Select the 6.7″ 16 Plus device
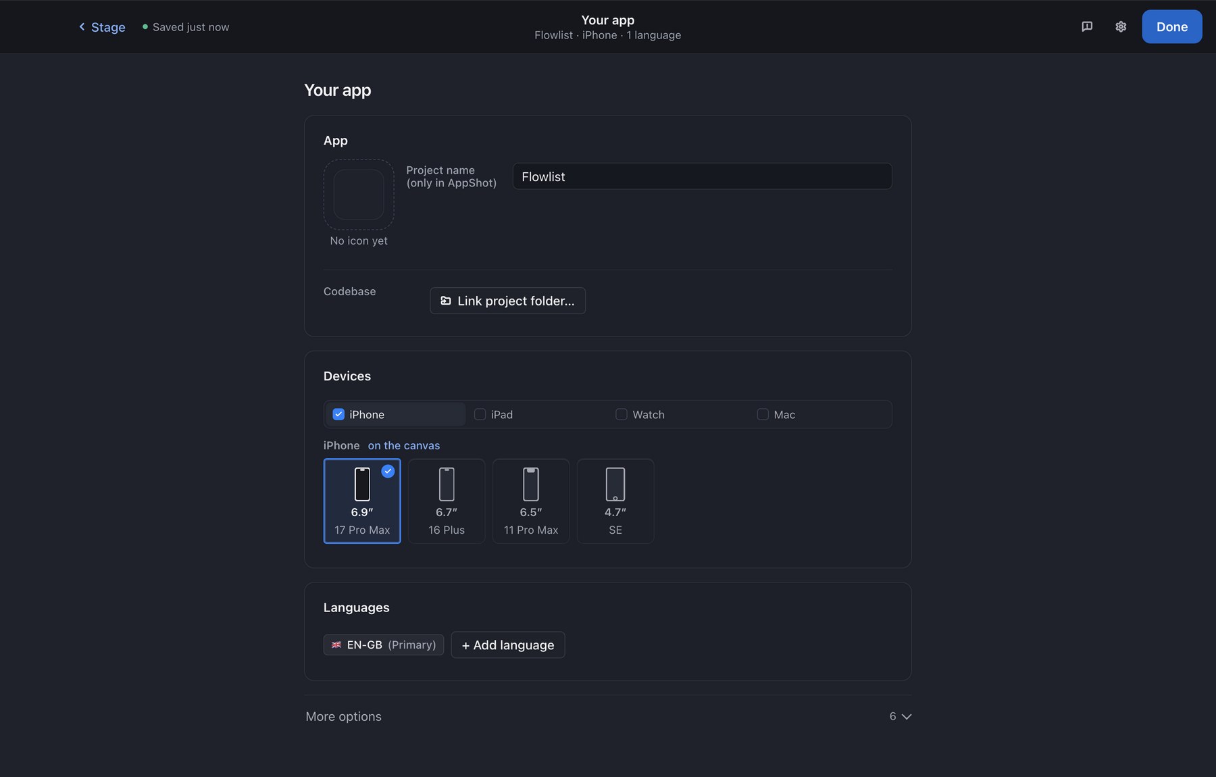This screenshot has height=777, width=1216. tap(447, 501)
